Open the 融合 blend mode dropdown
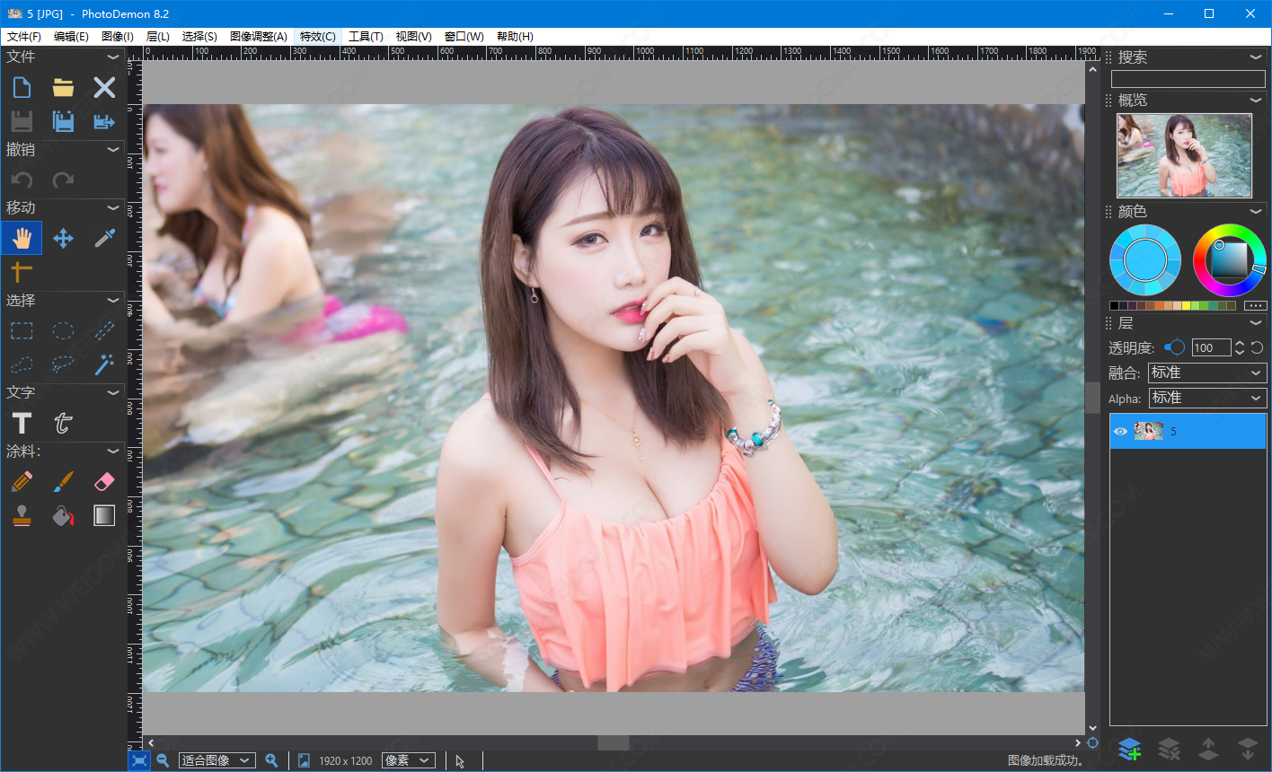Image resolution: width=1272 pixels, height=772 pixels. click(1207, 373)
